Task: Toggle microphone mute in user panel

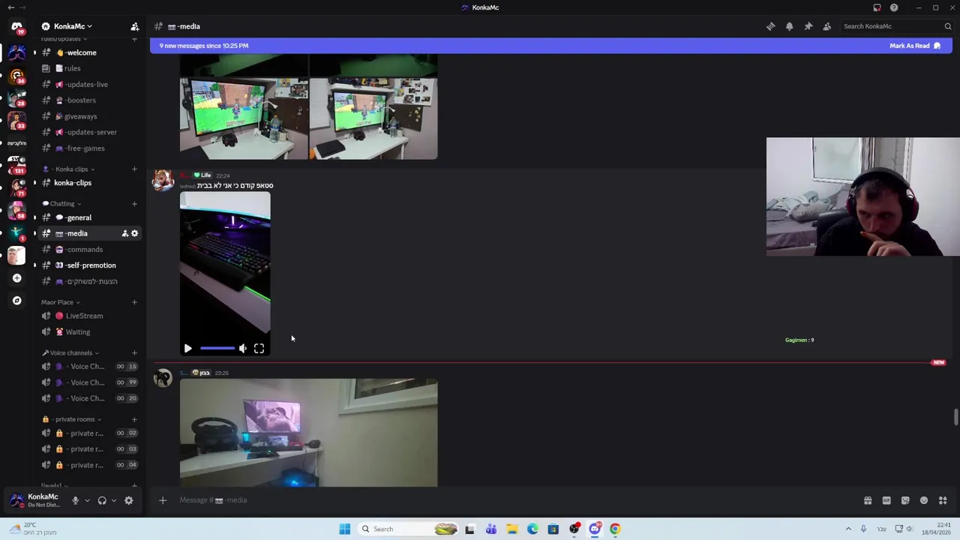Action: [75, 500]
